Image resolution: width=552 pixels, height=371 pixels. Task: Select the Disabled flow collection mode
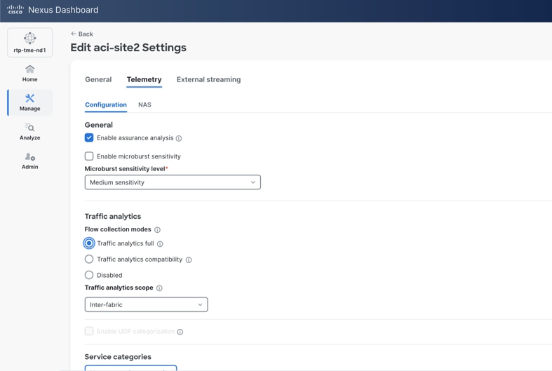click(x=89, y=275)
